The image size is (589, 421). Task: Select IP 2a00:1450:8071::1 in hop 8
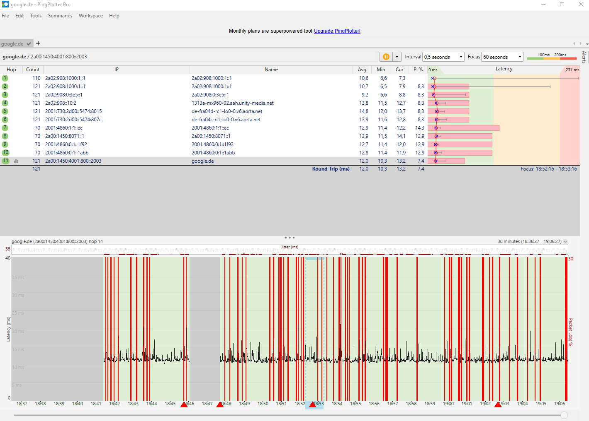(65, 136)
